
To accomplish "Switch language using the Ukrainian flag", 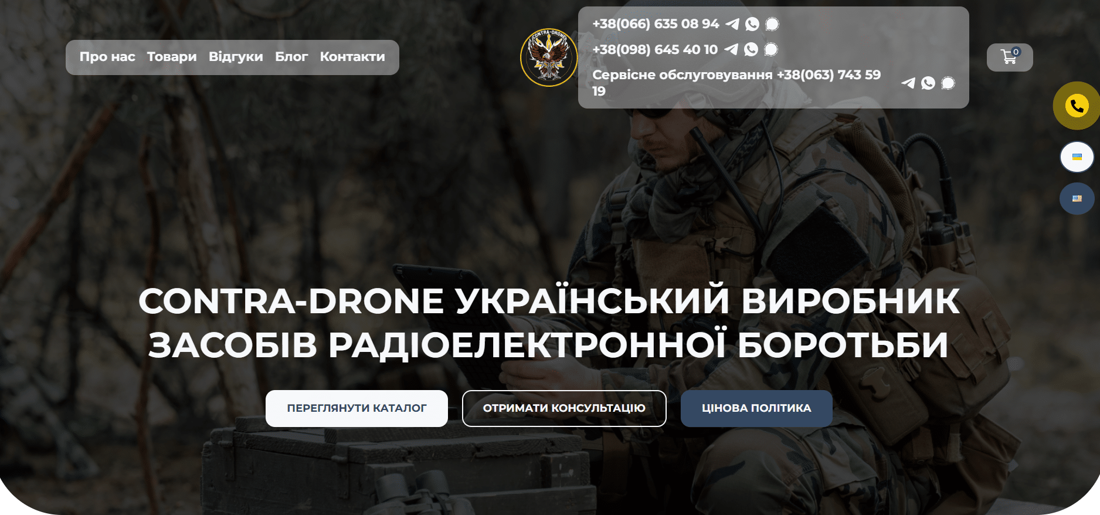I will click(1077, 157).
